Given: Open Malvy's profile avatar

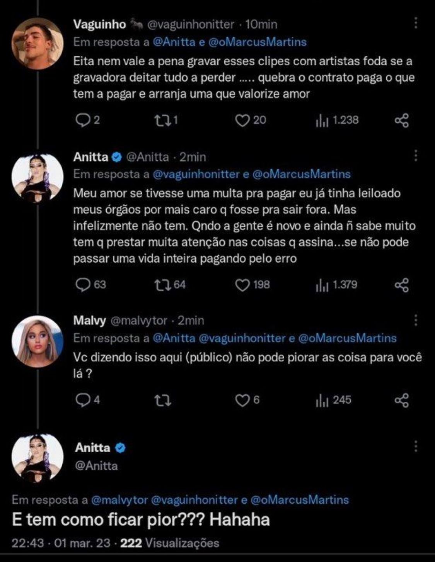Looking at the screenshot, I should (38, 341).
